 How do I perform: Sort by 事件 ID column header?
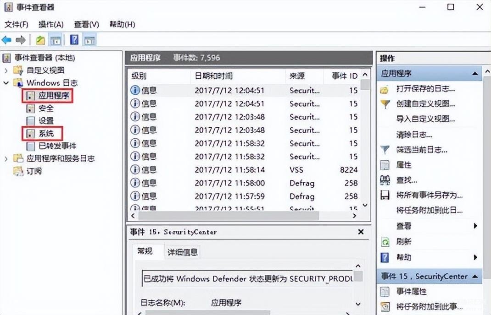pos(341,76)
